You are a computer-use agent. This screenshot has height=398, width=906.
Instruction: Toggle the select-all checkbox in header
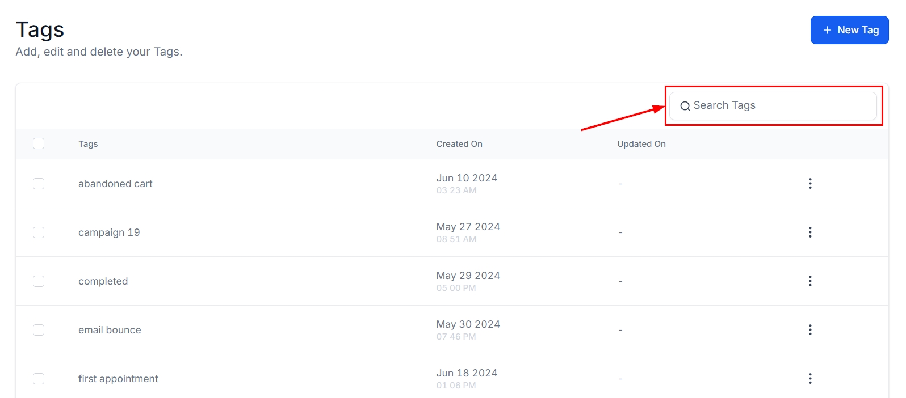(39, 143)
